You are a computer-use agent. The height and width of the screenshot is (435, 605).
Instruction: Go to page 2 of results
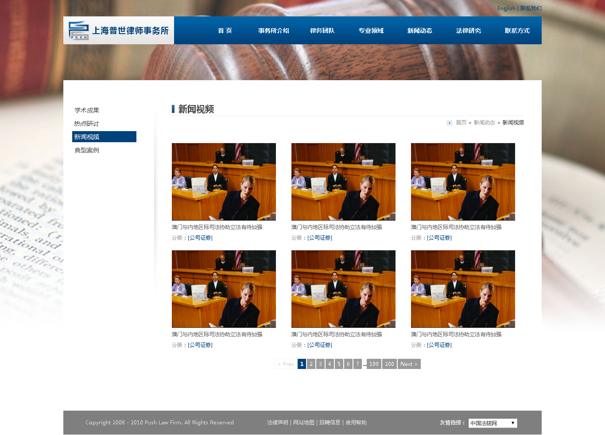click(311, 364)
